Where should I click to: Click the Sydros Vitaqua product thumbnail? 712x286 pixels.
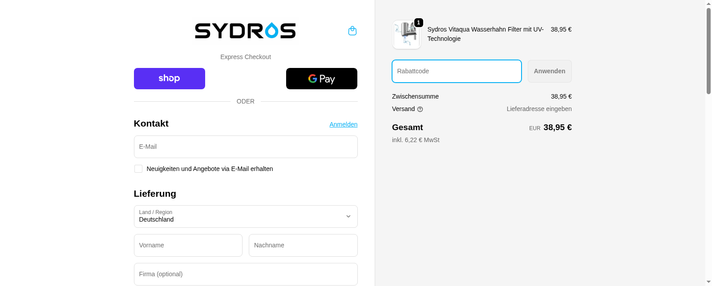point(407,35)
